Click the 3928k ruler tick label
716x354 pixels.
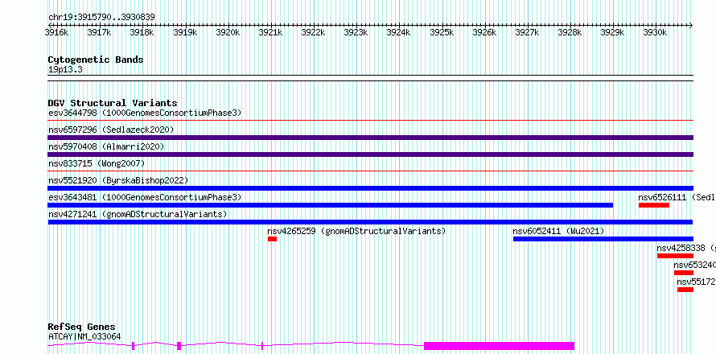[x=570, y=32]
